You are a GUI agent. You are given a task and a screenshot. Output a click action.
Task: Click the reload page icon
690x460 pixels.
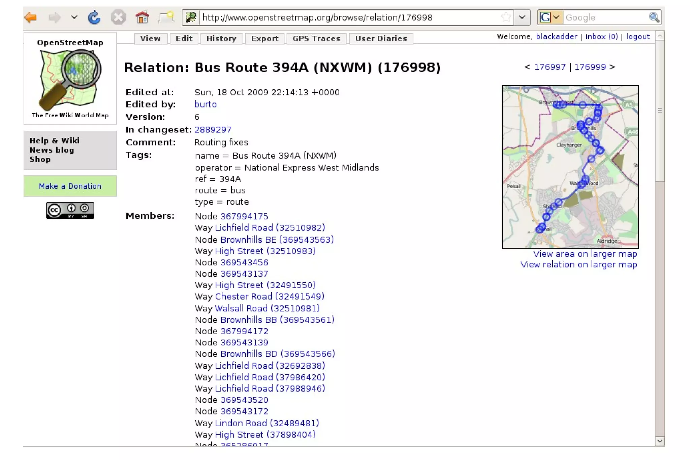click(94, 17)
